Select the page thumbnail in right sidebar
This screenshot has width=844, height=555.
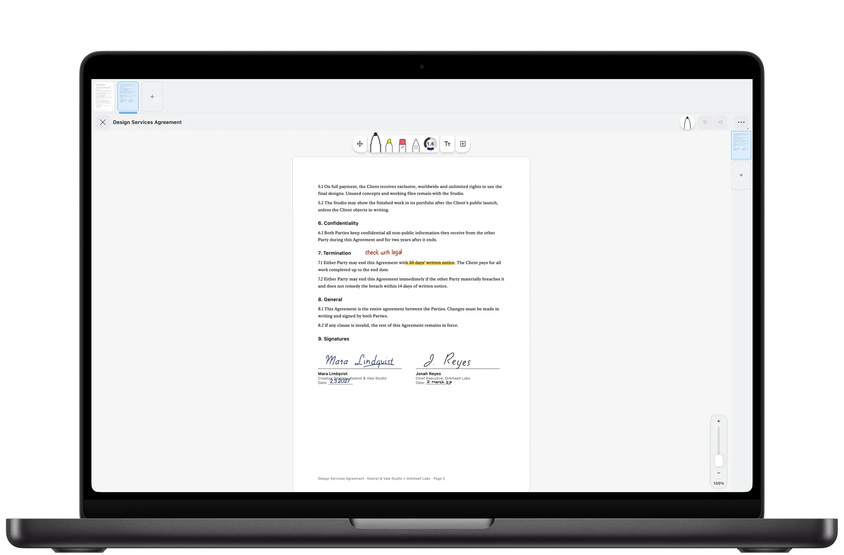(x=741, y=145)
